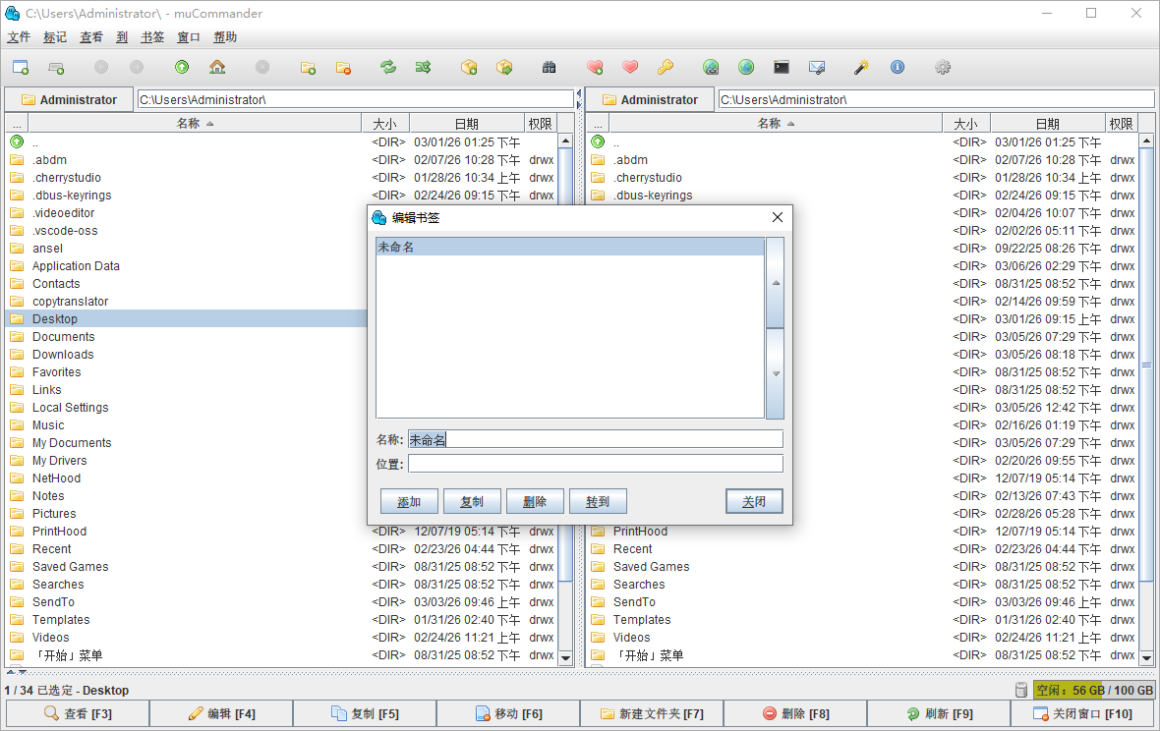This screenshot has width=1160, height=731.
Task: Swap panels using crossed-arrows icon
Action: click(423, 67)
